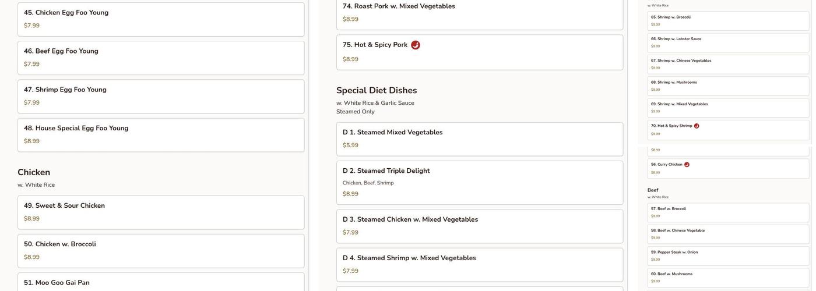Select 46. Beef Egg Foo Young

pyautogui.click(x=161, y=58)
